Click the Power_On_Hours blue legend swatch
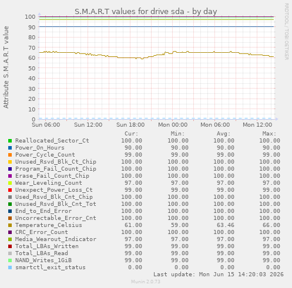This screenshot has height=288, width=292. click(x=10, y=148)
